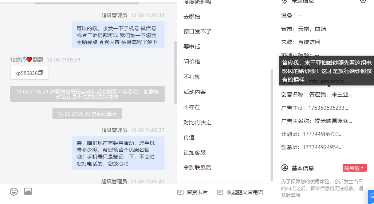Click the 设备 info line
374x204 pixels.
coord(291,16)
